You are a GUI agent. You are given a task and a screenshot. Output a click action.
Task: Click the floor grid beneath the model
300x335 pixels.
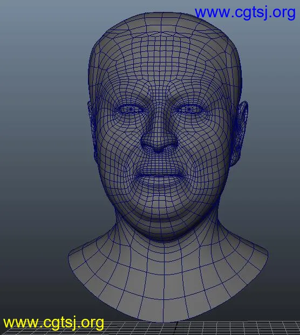(235, 329)
